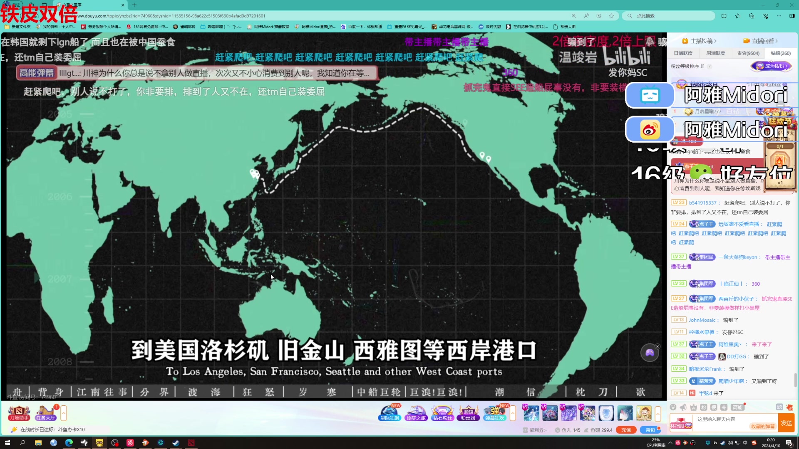Open Edge settings and more menu
The height and width of the screenshot is (449, 799).
[x=779, y=16]
